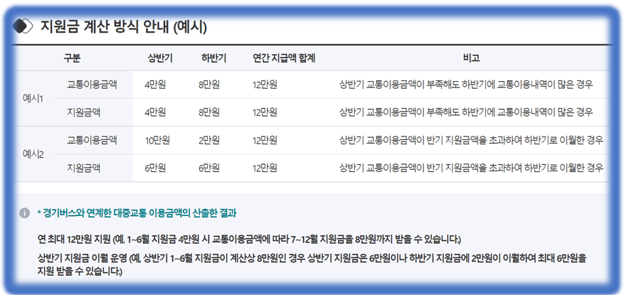The height and width of the screenshot is (295, 624).
Task: Select the 예시2 row group label
Action: click(33, 154)
